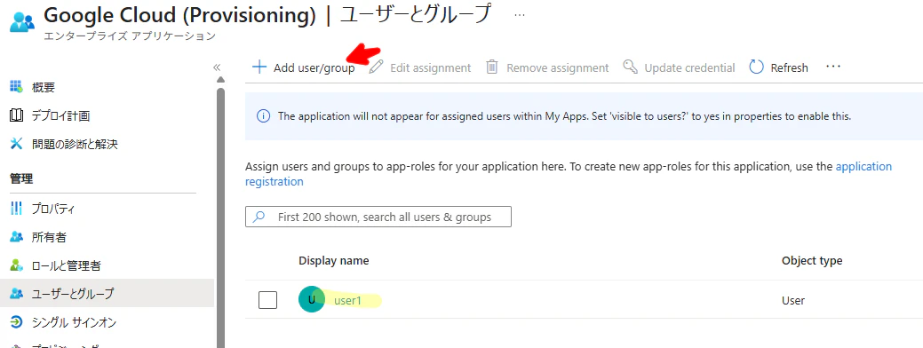Click the Update credential key icon
This screenshot has width=923, height=348.
[631, 67]
